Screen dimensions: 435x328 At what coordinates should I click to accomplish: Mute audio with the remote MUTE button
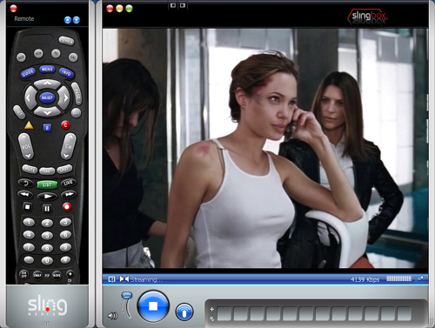point(30,169)
